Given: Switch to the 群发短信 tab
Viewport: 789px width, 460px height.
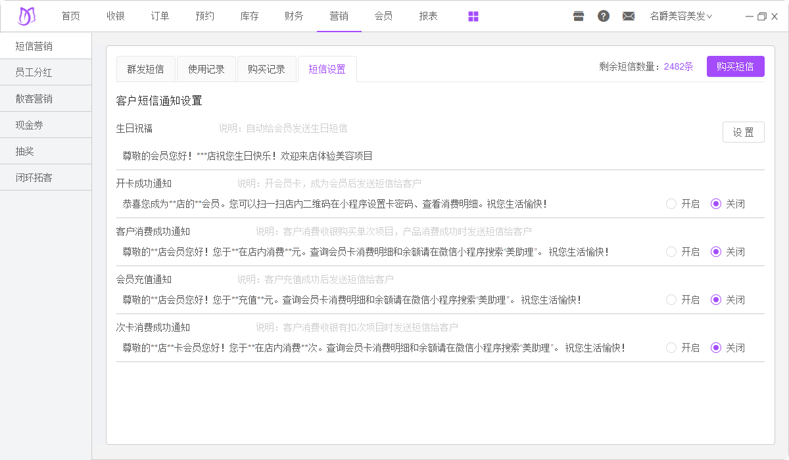Looking at the screenshot, I should pyautogui.click(x=145, y=69).
